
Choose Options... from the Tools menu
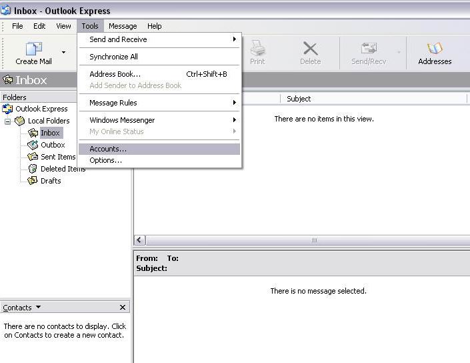pyautogui.click(x=105, y=160)
